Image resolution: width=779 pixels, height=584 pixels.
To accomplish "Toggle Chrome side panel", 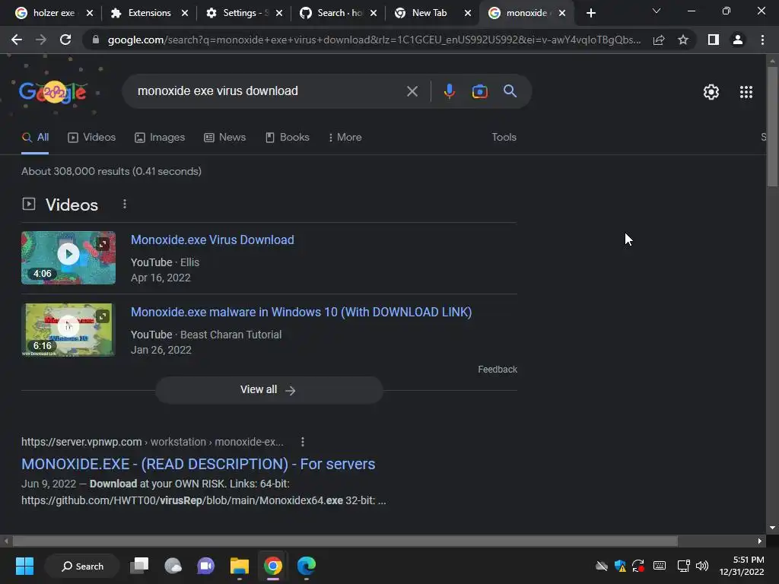I will pos(714,40).
